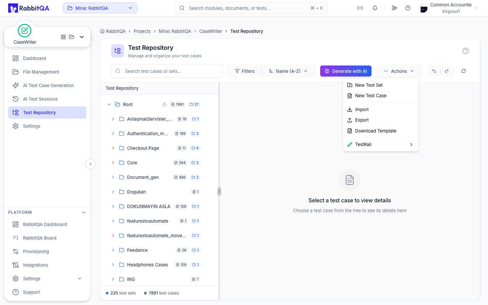Collapse the sidebar with the arrow toggle
488x305 pixels.
(90, 164)
